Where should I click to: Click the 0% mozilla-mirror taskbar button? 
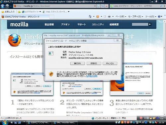pos(65,123)
